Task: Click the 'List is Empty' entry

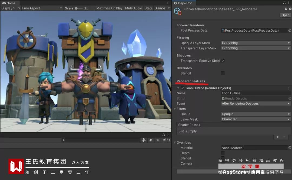Action: click(x=188, y=131)
